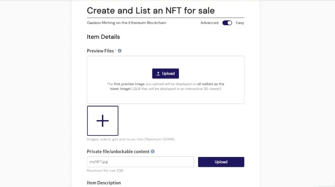
Task: Select the Easy mode label
Action: pos(240,23)
